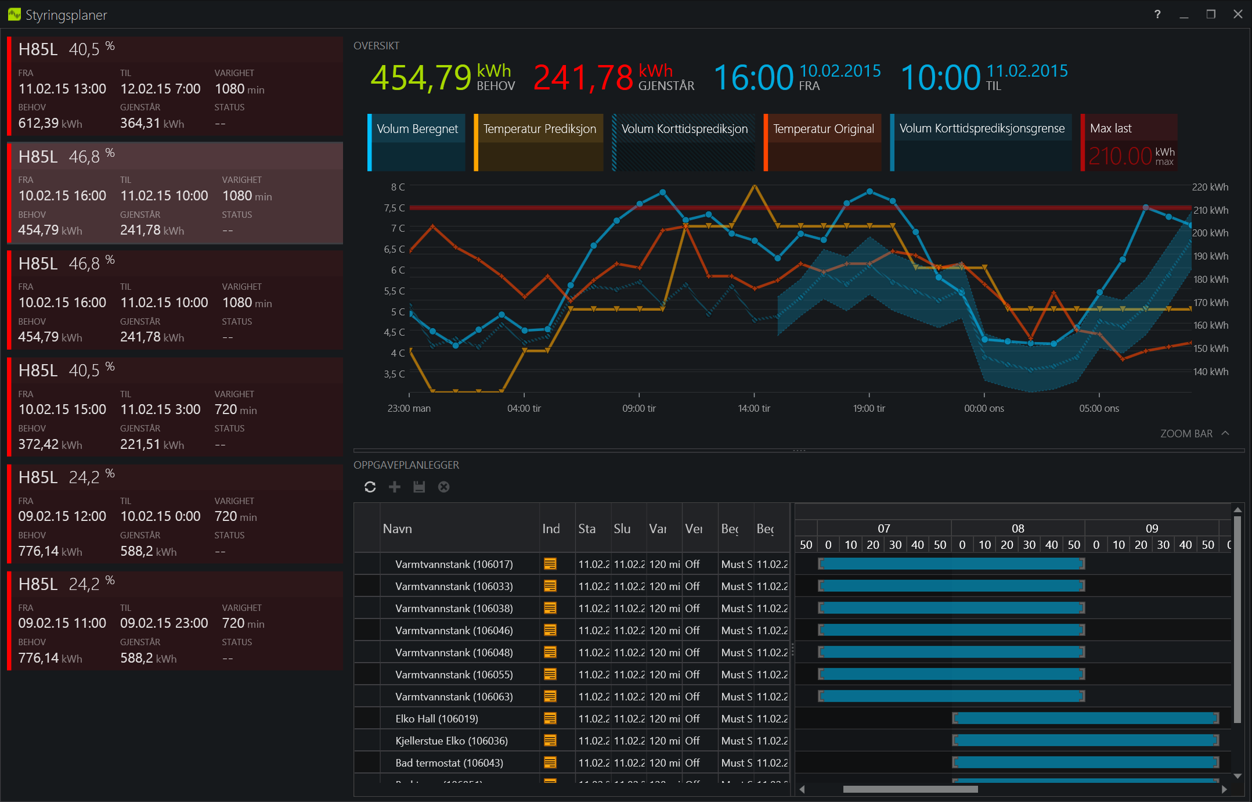Click 16:00 FRA start time in overview
Viewport: 1252px width, 802px height.
click(797, 78)
